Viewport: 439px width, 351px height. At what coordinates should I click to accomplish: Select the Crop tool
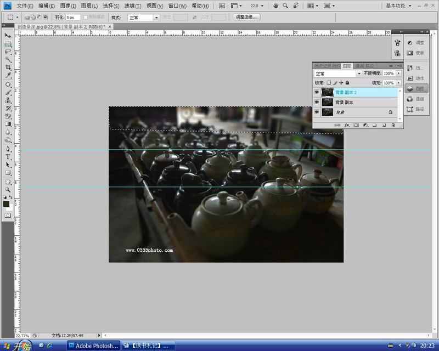(8, 67)
